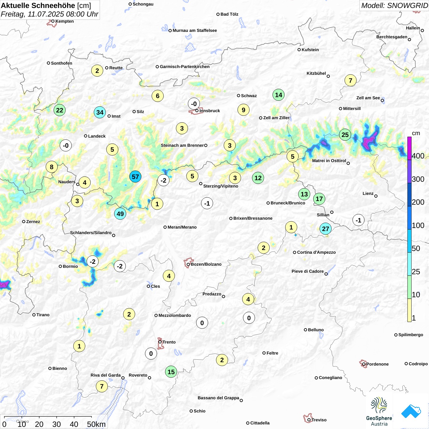Click the 14 cm marker near Schwaz
Screen dimensions: 429x429
[x=279, y=95]
